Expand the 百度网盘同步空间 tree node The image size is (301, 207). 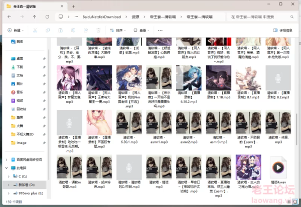pyautogui.click(x=7, y=159)
